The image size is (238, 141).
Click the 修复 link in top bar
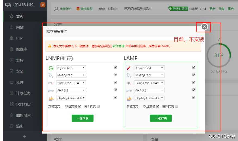pos(221,9)
